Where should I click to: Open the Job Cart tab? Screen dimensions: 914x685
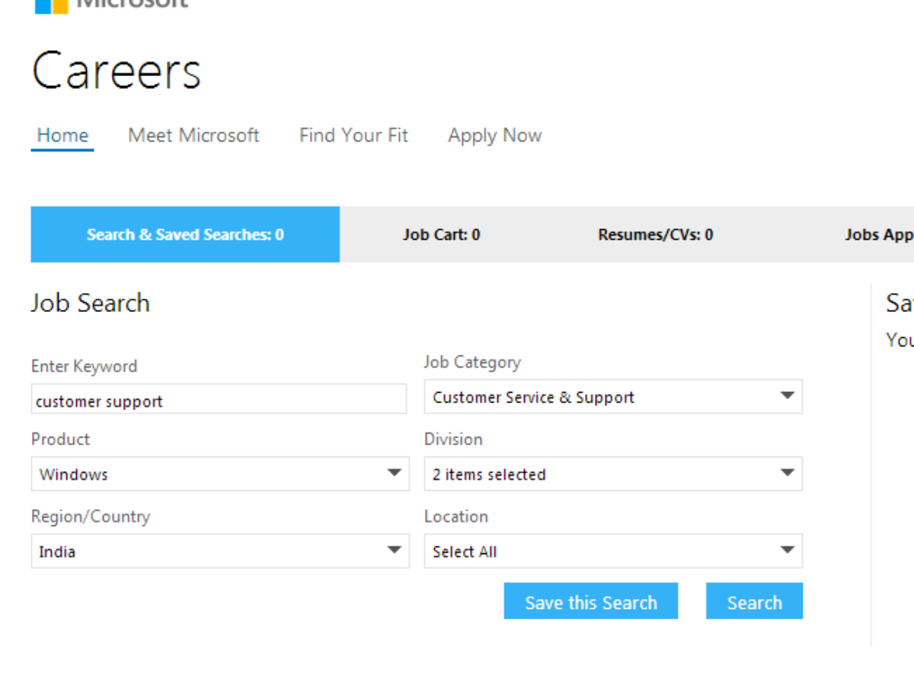[x=442, y=234]
